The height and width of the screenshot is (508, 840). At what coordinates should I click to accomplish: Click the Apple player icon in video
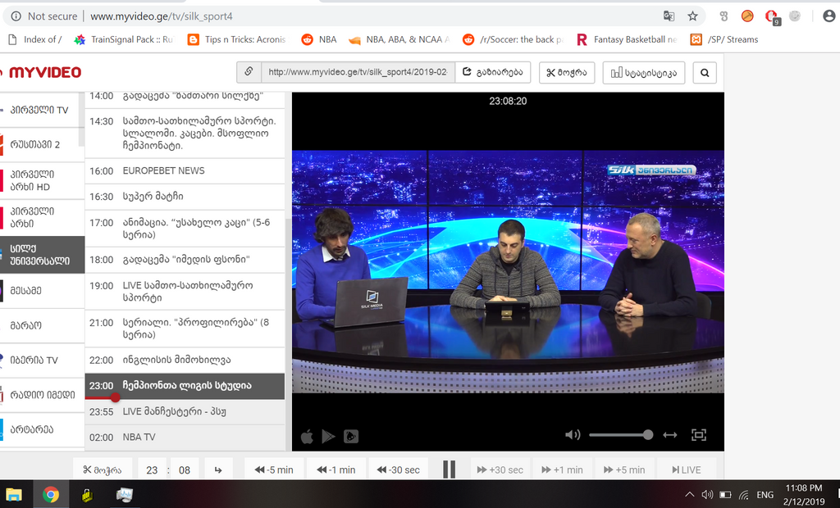(x=307, y=436)
